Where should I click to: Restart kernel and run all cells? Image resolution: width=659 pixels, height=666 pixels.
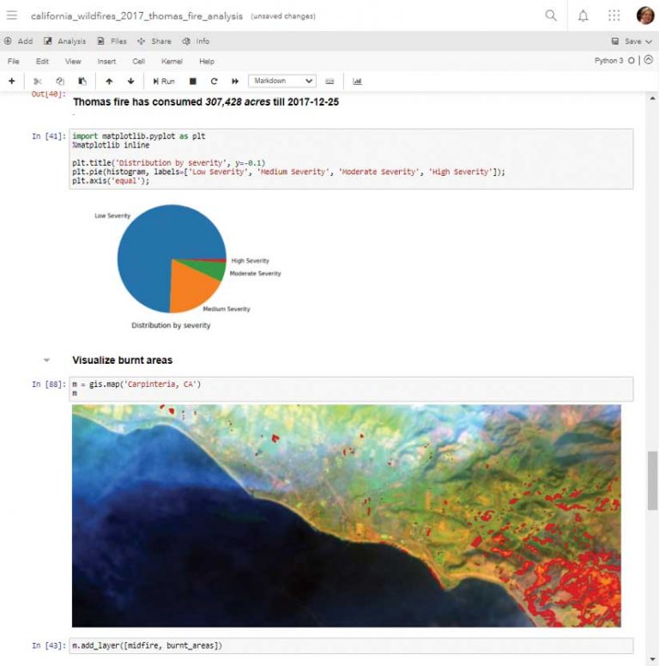pyautogui.click(x=235, y=82)
